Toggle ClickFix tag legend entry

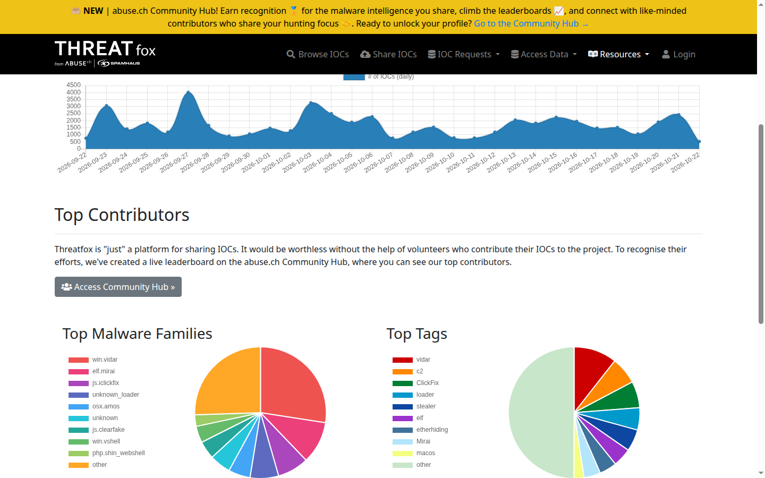pos(415,383)
